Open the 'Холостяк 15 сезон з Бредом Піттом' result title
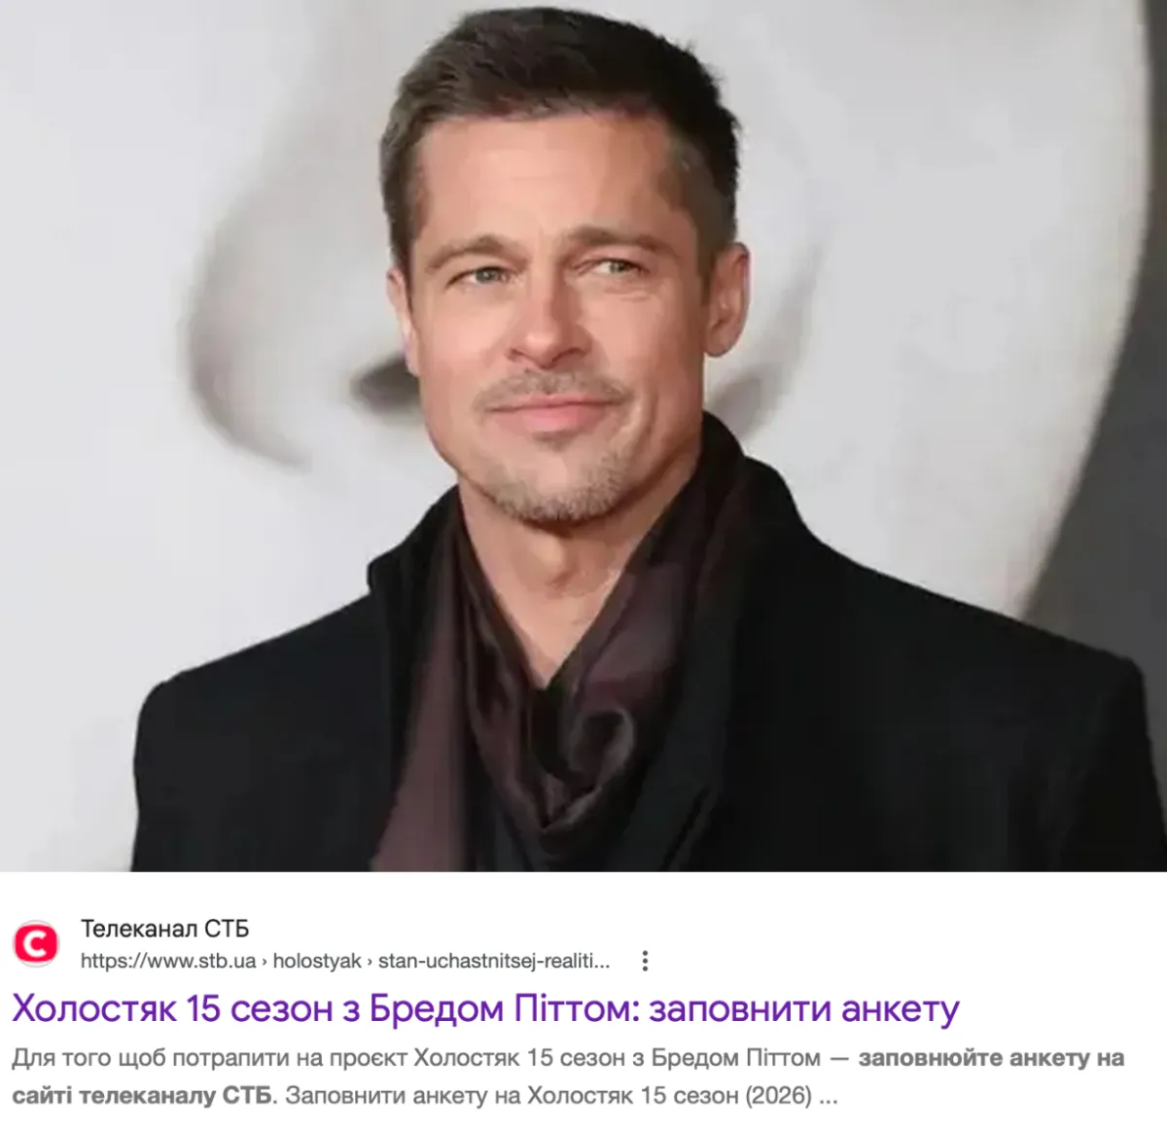The height and width of the screenshot is (1127, 1167). coord(485,1008)
